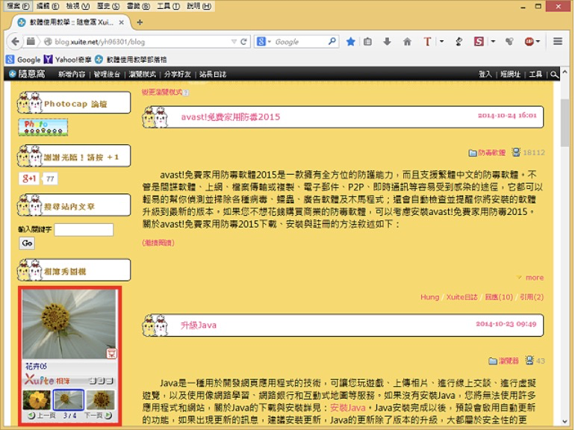575x430 pixels.
Task: Open the 編輯 menu
Action: [48, 6]
